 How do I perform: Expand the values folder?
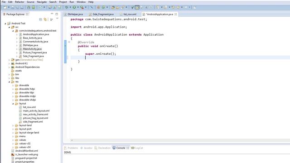13,140
